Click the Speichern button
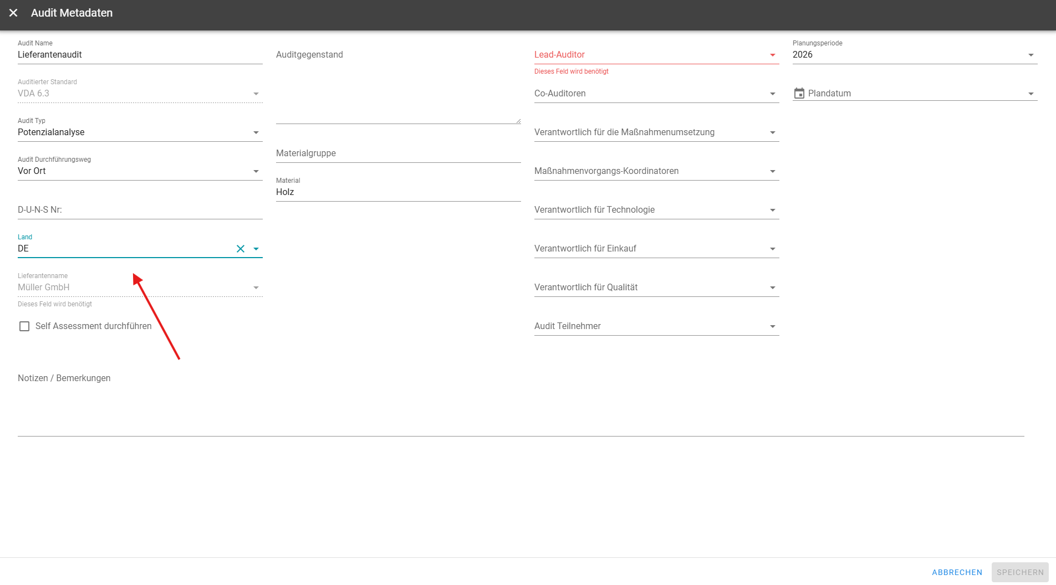 point(1019,572)
